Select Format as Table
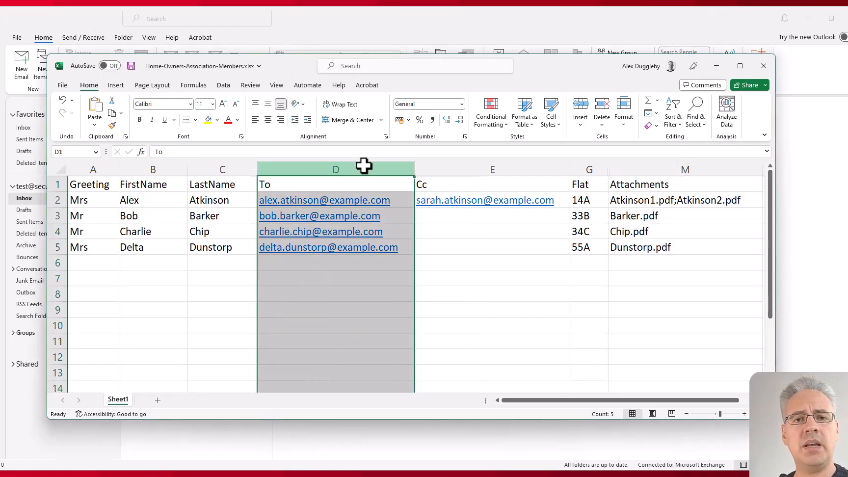 524,112
